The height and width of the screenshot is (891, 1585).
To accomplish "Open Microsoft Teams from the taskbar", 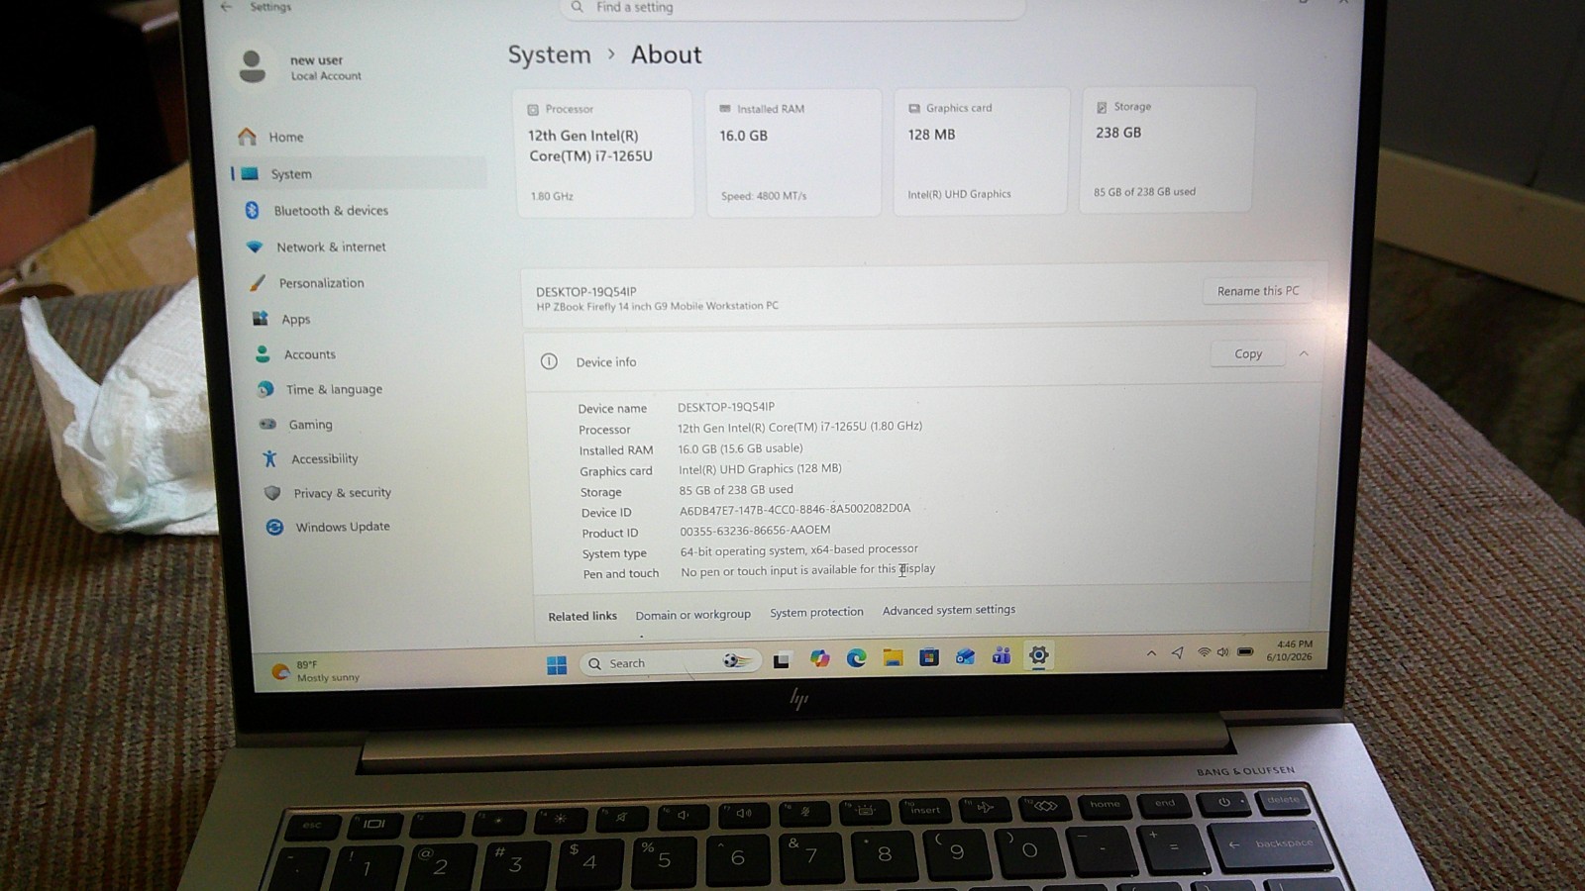I will (1002, 655).
